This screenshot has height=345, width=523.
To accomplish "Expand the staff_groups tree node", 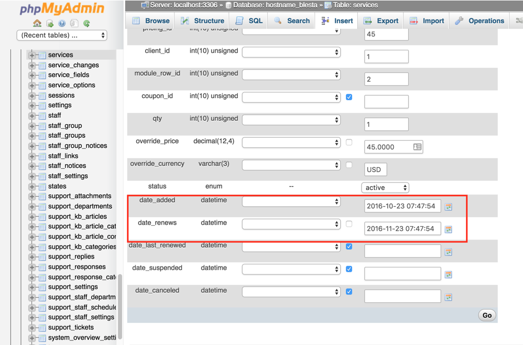I will pos(32,136).
